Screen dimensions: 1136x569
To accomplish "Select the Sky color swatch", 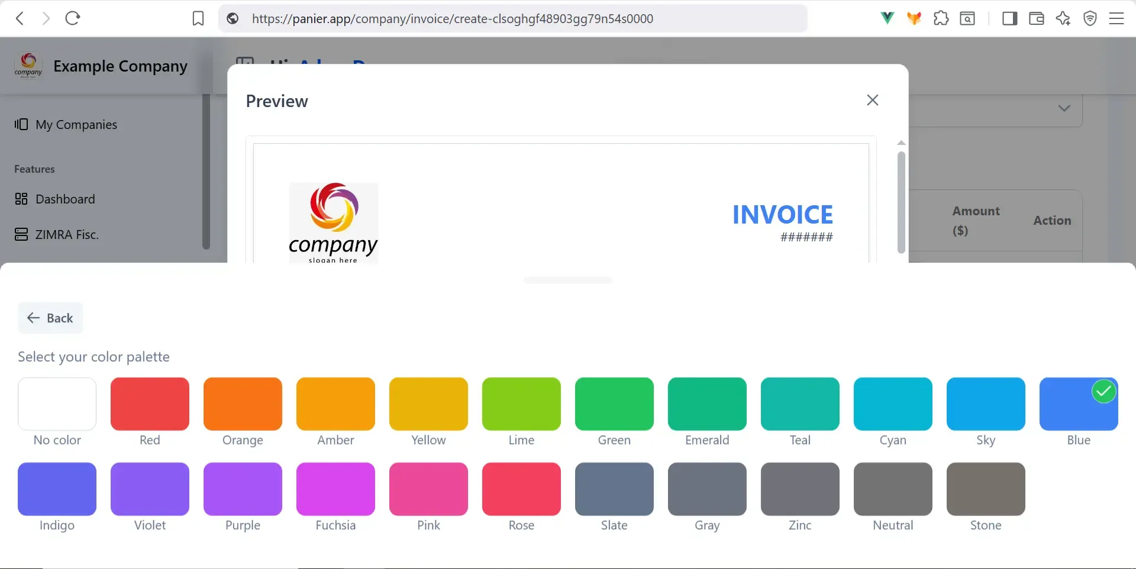I will (986, 404).
